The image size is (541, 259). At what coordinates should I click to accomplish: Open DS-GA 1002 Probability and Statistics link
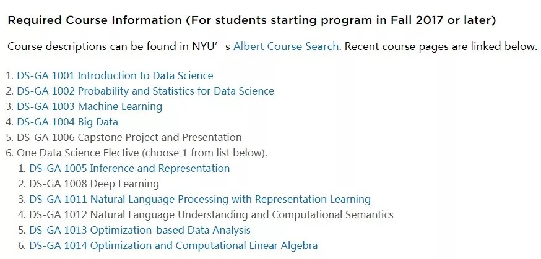[x=145, y=91]
